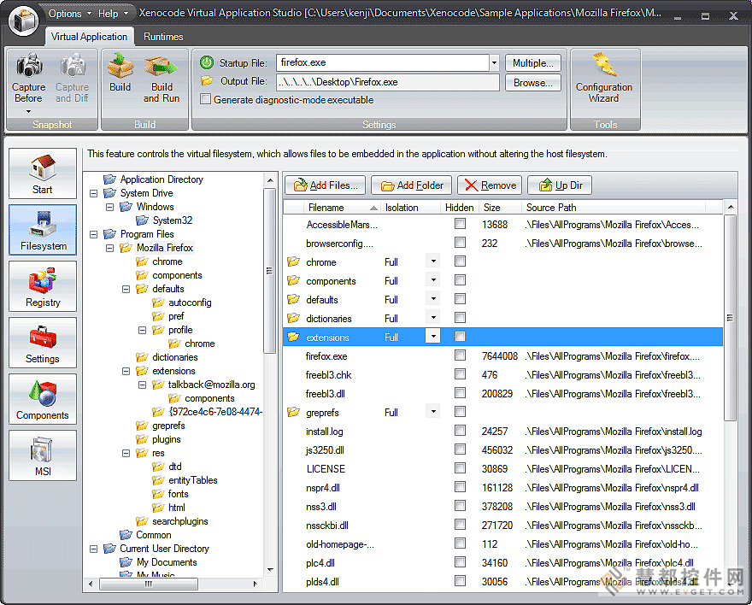The width and height of the screenshot is (752, 605).
Task: Click the file list vertical scrollbar thumb
Action: click(x=730, y=317)
